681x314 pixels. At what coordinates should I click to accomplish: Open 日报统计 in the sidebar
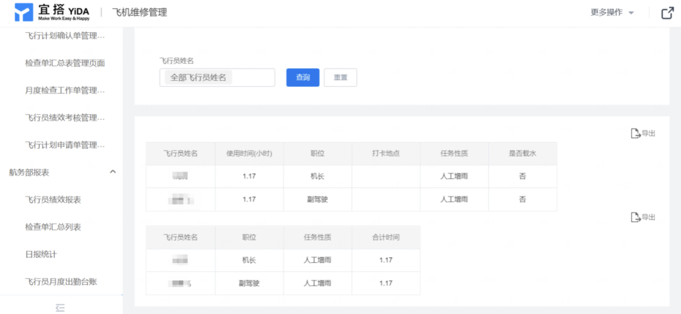(41, 254)
